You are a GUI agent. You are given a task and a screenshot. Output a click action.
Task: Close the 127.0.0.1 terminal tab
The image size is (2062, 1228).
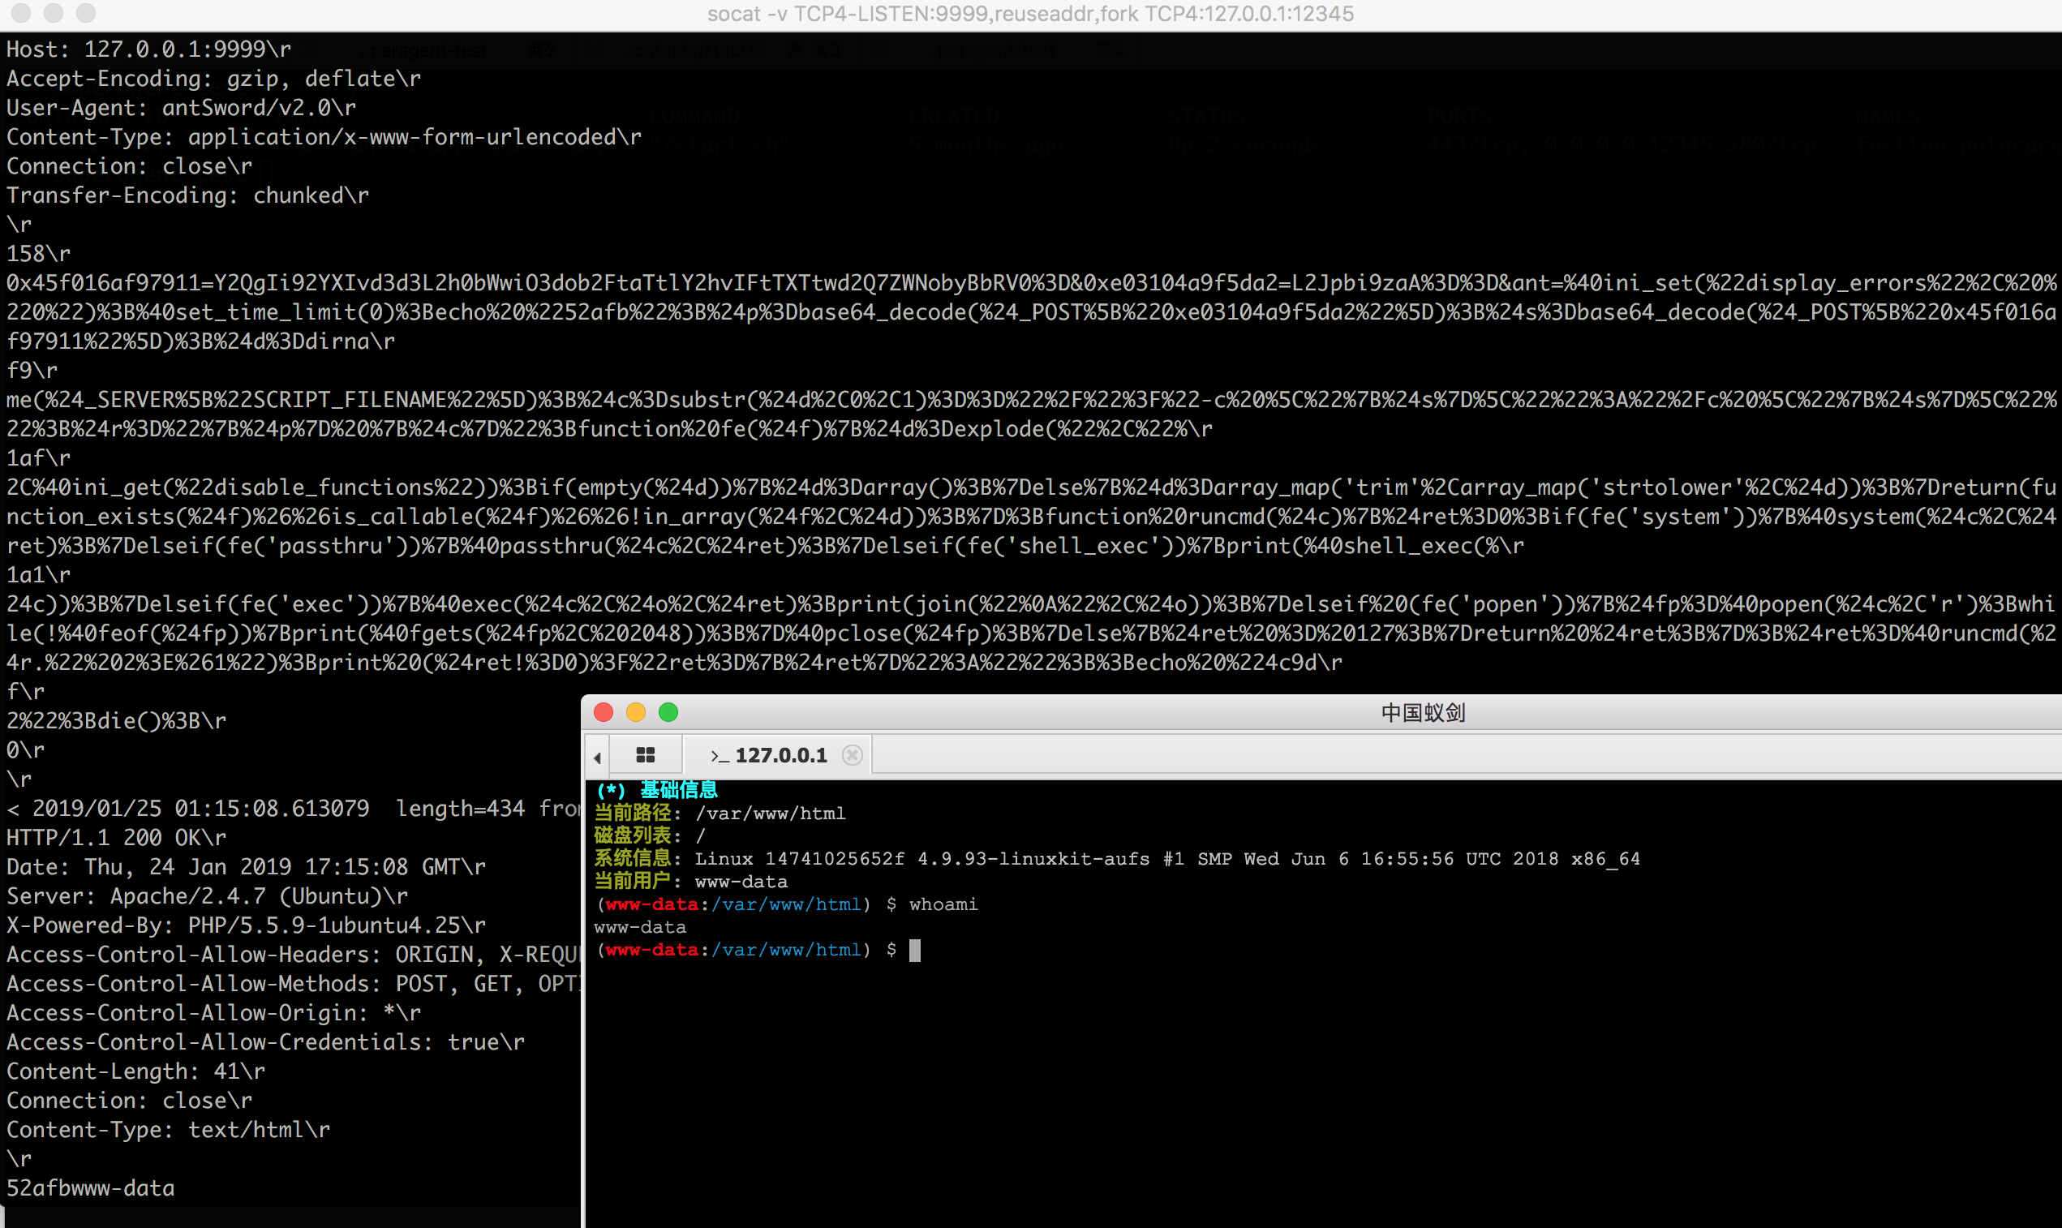[x=853, y=754]
